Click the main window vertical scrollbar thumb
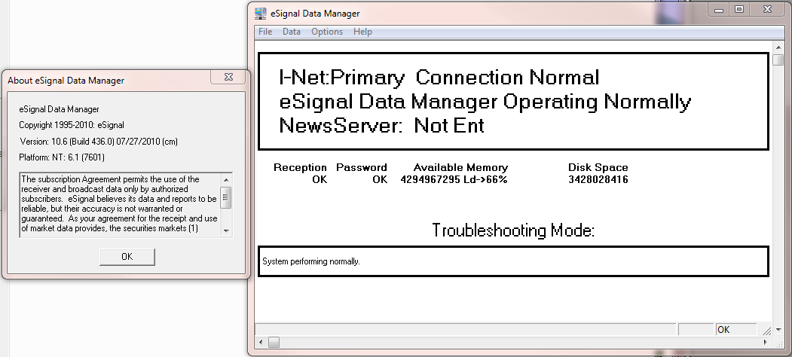Viewport: 792px width, 357px height. (x=778, y=59)
